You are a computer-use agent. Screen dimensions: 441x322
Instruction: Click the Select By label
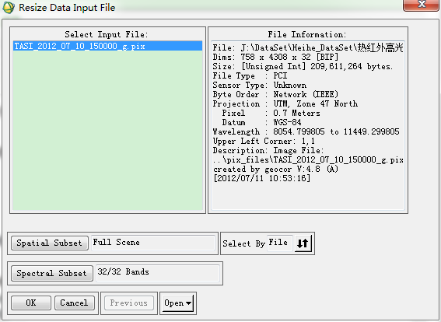[244, 243]
